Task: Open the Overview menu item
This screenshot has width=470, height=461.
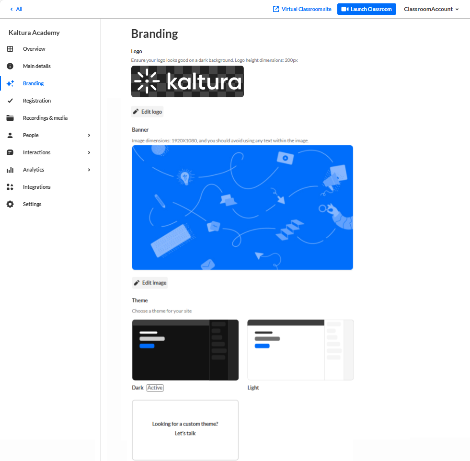Action: pos(50,49)
